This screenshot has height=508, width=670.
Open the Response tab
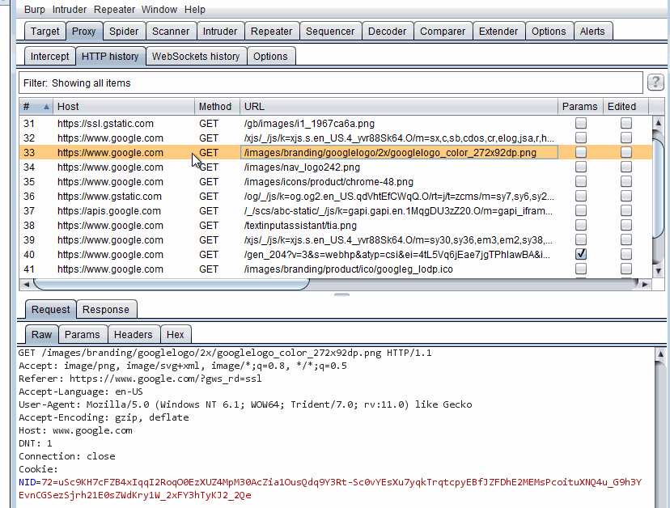click(105, 309)
